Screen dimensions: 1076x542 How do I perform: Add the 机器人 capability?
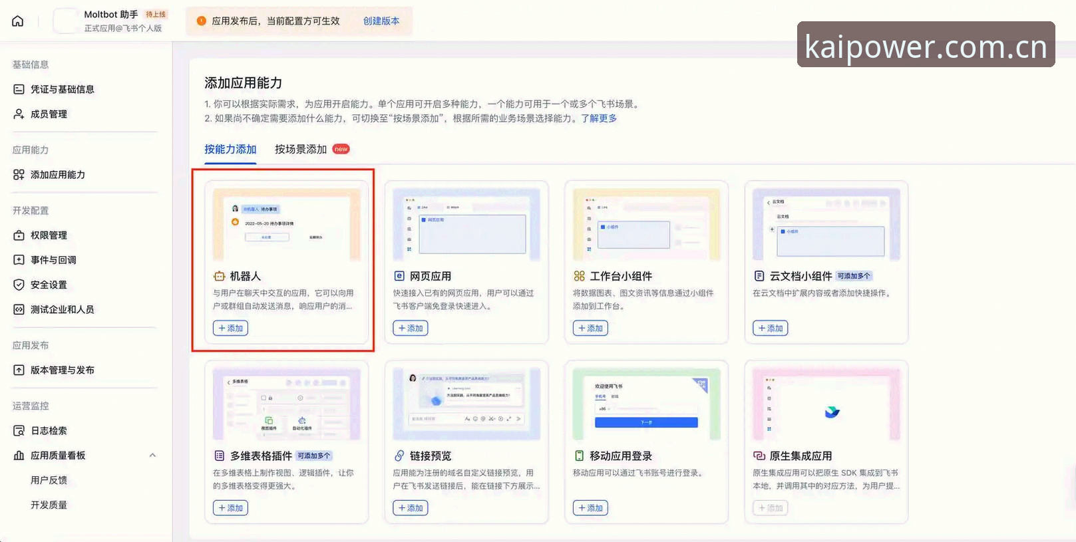[x=230, y=328]
